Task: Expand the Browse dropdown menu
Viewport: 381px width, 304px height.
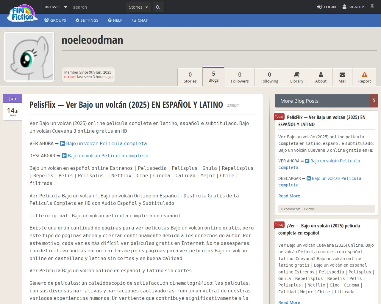Action: point(56,7)
